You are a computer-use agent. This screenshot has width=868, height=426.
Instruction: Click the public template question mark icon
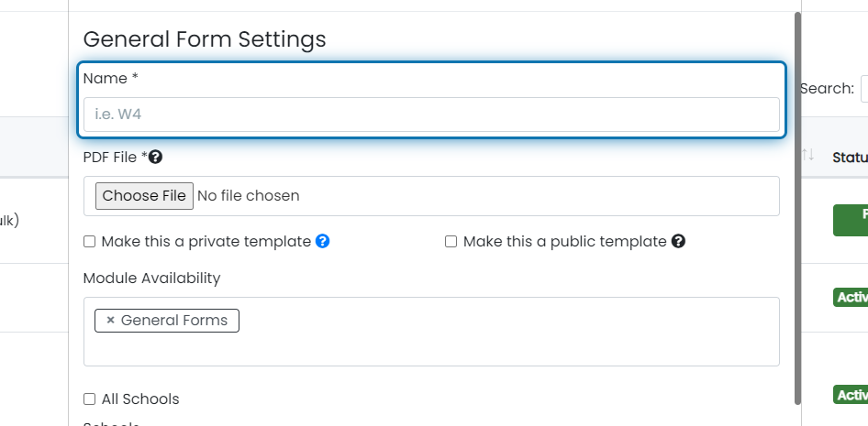tap(678, 242)
